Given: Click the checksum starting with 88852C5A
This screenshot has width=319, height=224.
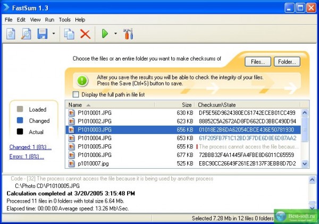Looking at the screenshot, I should (x=247, y=121).
